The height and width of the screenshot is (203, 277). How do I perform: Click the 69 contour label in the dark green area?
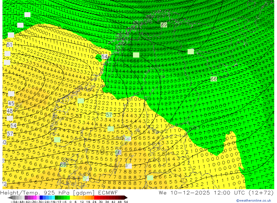click(164, 25)
